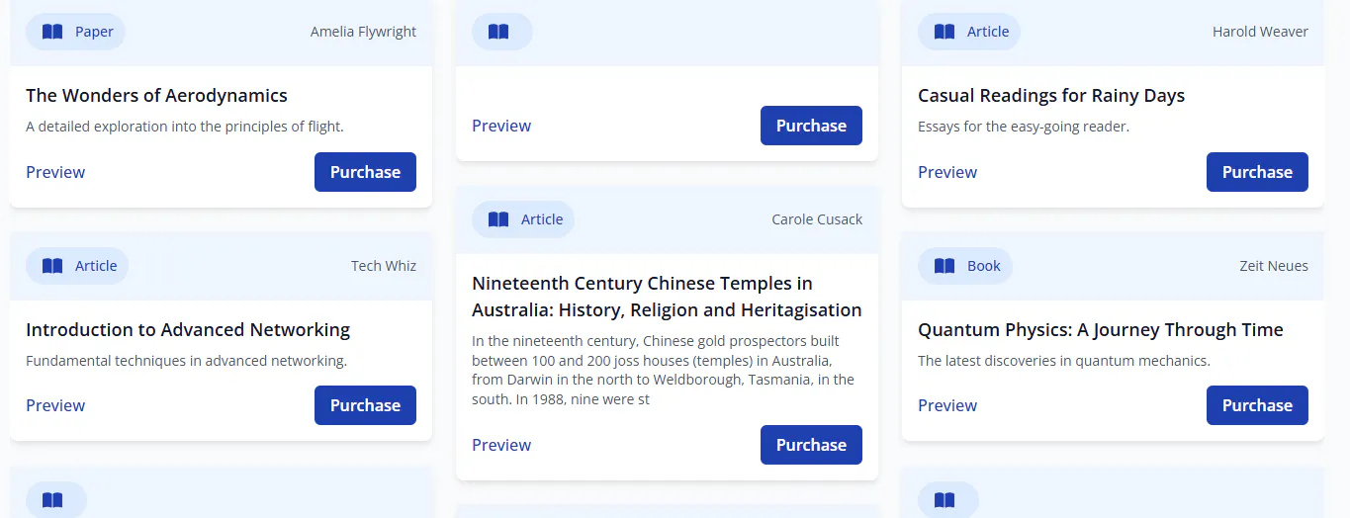Click the book icon beside the Tech Whiz article badge
This screenshot has width=1350, height=518.
click(x=52, y=266)
